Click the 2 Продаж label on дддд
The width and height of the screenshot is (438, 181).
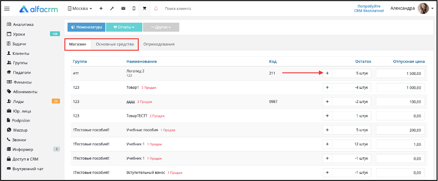tap(145, 102)
